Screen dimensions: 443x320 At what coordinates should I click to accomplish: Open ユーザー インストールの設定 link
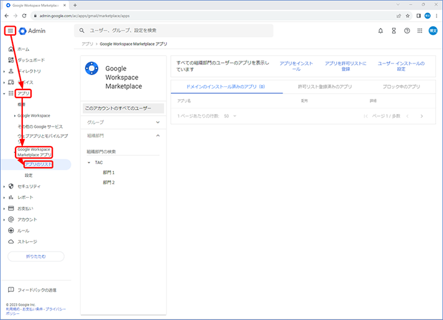(401, 66)
